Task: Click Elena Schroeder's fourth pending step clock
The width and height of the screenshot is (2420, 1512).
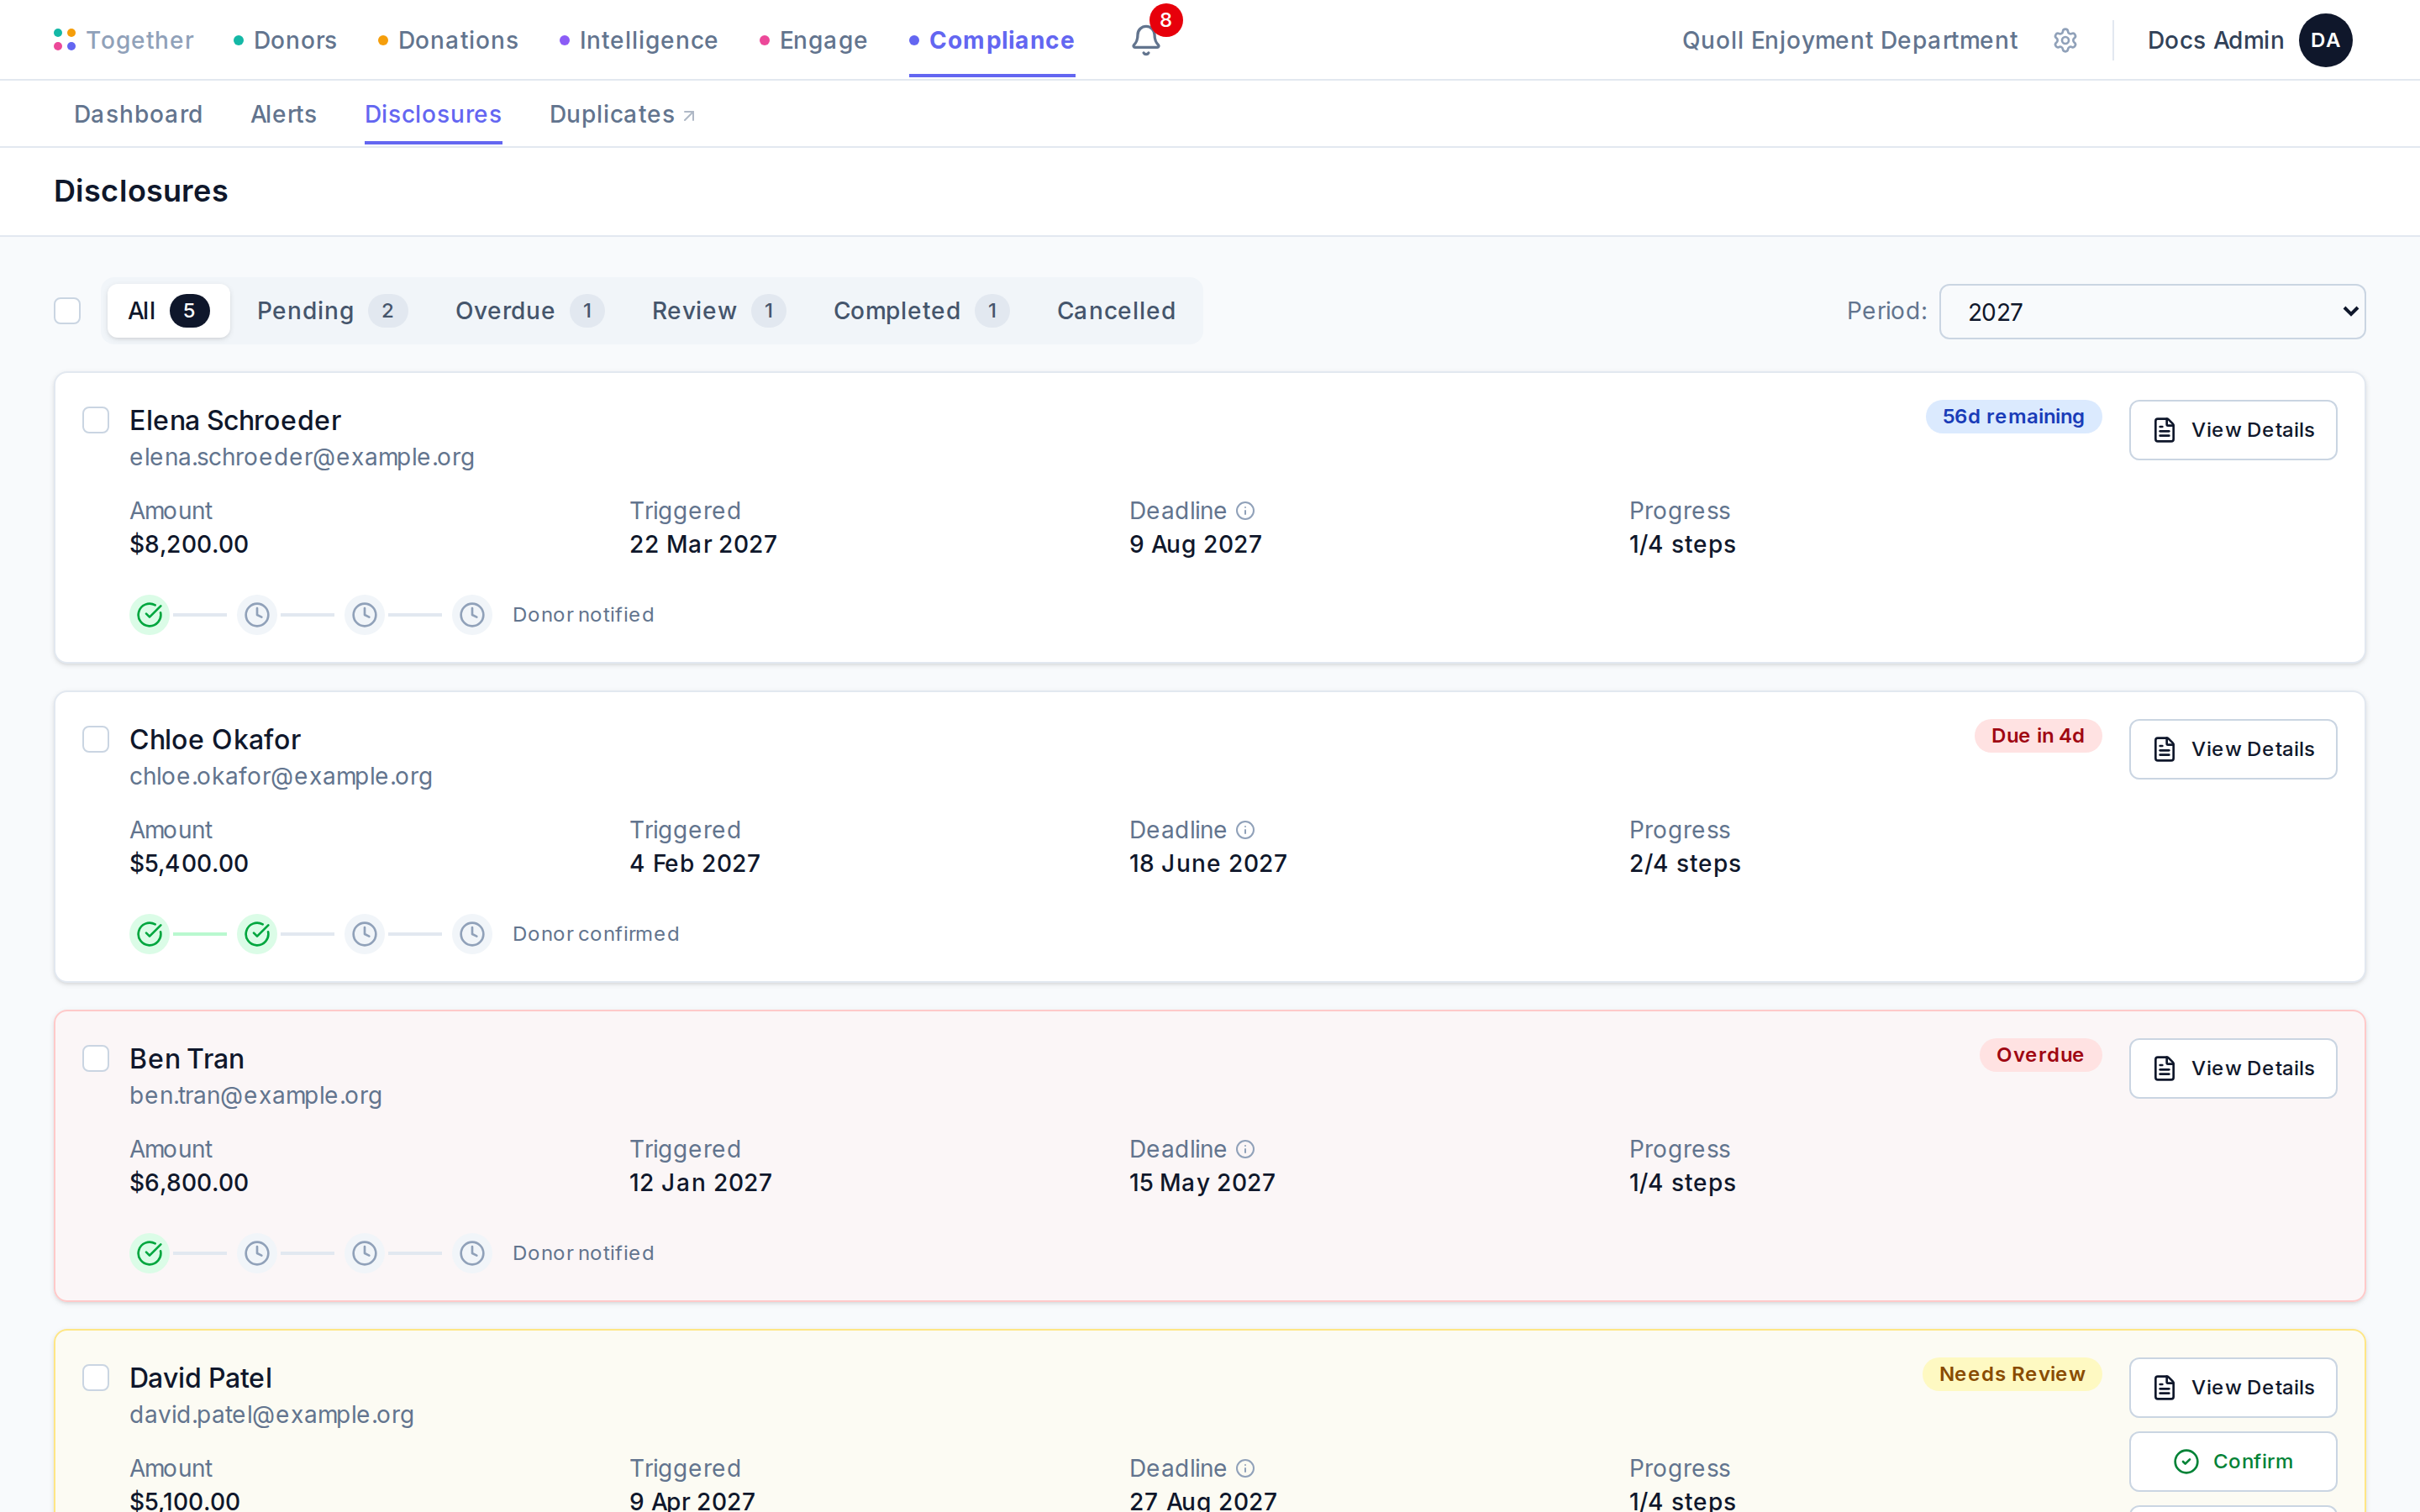Action: point(472,614)
